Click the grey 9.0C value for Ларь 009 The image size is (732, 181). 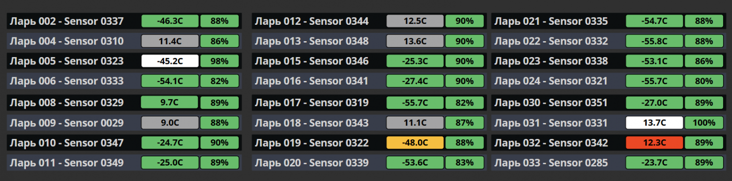[170, 123]
